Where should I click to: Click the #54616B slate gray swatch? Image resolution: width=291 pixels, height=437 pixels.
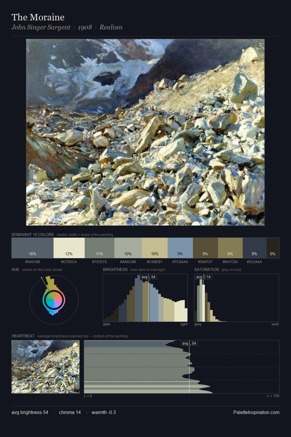pos(33,248)
